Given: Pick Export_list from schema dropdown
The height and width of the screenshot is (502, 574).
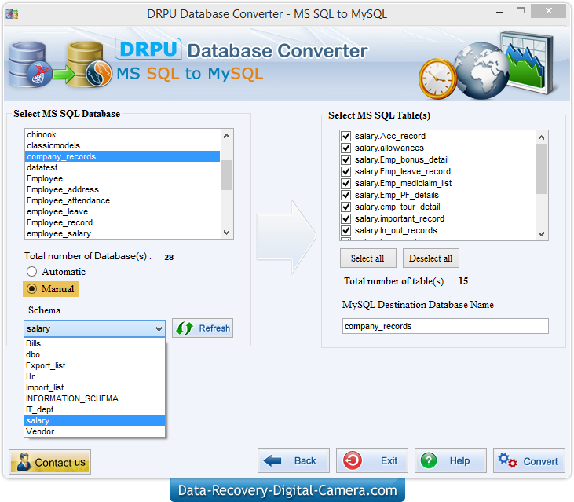Looking at the screenshot, I should (94, 365).
